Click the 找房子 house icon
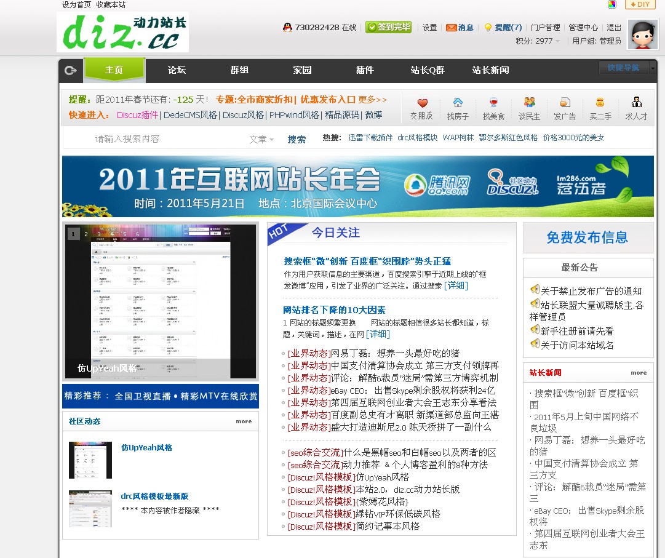 458,103
